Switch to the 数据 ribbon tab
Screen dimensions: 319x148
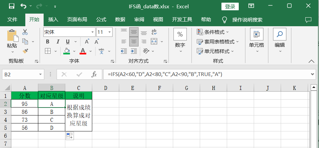(120, 20)
